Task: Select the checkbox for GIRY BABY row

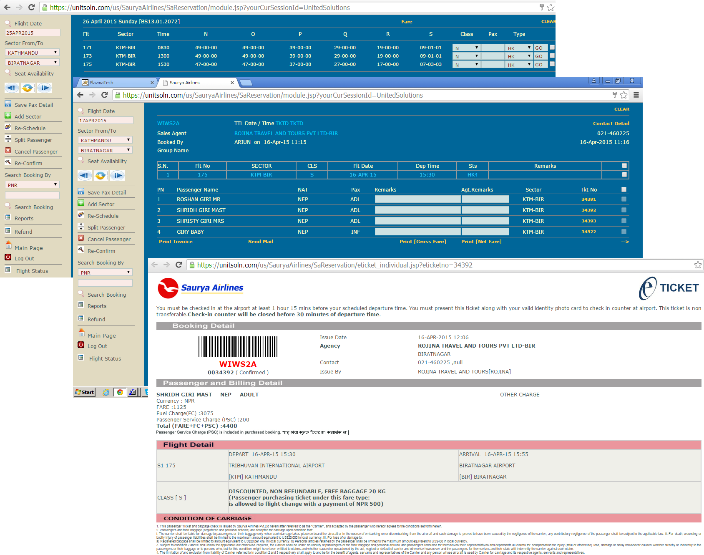Action: [x=624, y=232]
